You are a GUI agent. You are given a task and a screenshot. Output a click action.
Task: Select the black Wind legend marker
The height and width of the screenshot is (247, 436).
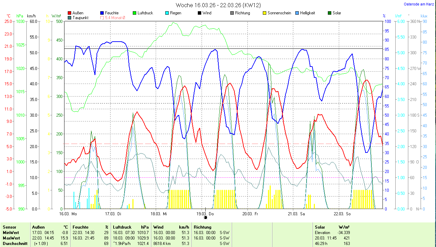pos(199,13)
